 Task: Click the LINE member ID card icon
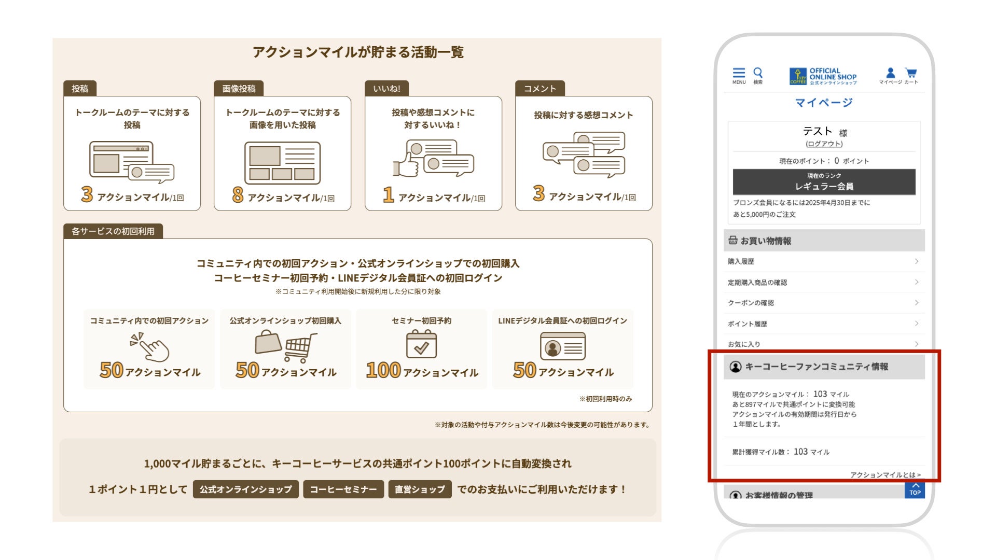pyautogui.click(x=562, y=346)
